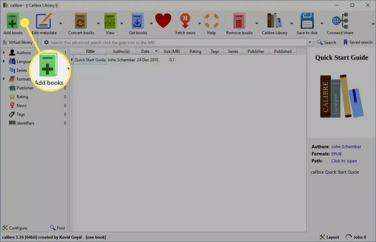Select Series in tag browser

point(21,70)
